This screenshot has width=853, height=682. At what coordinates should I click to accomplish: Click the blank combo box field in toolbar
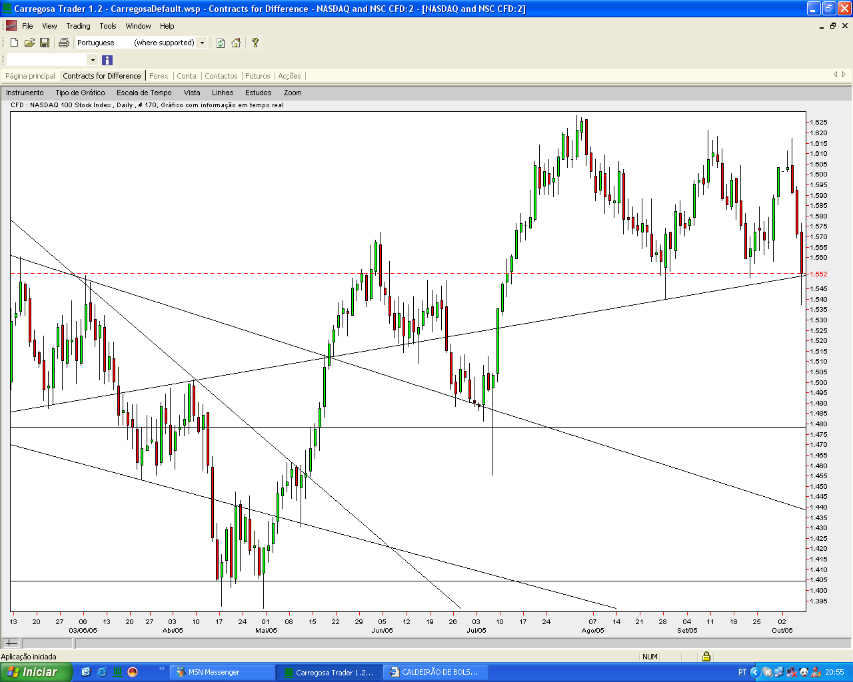click(47, 60)
